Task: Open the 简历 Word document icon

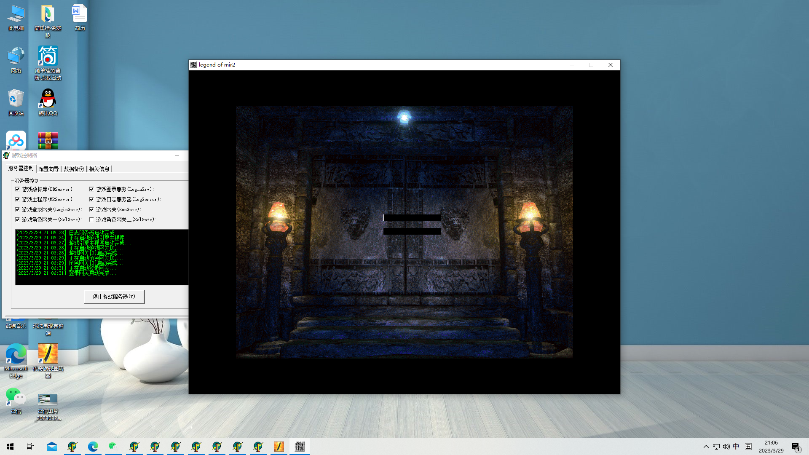Action: (x=80, y=18)
